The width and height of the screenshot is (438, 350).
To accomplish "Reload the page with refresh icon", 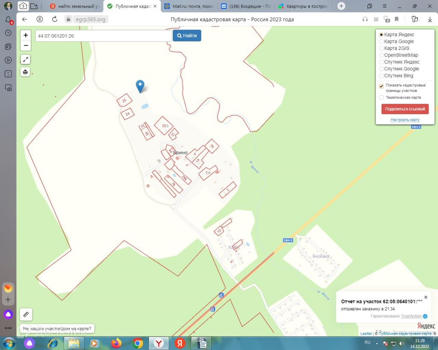I will 55,19.
